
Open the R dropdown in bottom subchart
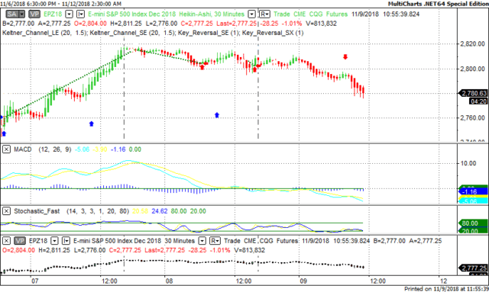pos(215,241)
